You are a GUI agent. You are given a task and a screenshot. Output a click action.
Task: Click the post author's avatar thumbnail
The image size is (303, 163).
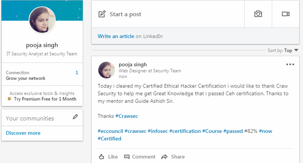(106, 70)
